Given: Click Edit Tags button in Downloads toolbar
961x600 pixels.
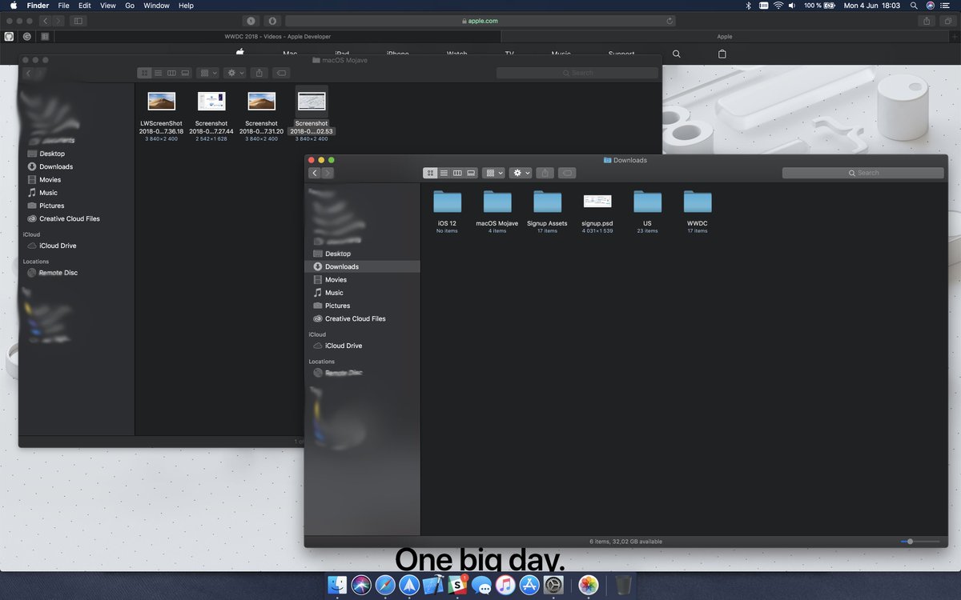Looking at the screenshot, I should (567, 173).
